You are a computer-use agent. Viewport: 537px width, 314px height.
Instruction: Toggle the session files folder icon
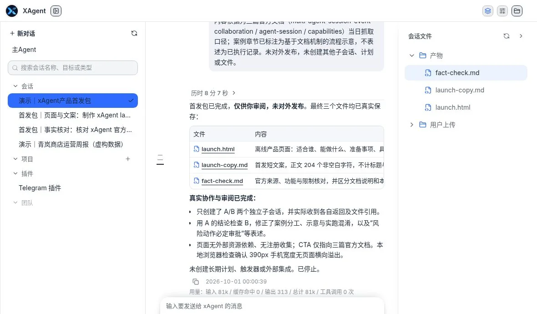517,11
